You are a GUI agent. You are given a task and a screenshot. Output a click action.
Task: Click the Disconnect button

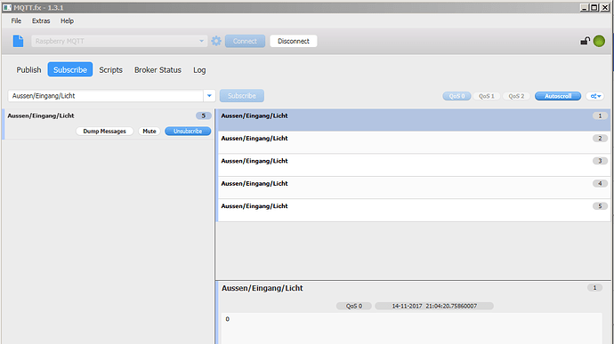(294, 41)
